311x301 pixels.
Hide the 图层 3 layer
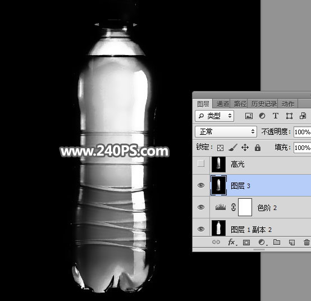click(x=201, y=185)
